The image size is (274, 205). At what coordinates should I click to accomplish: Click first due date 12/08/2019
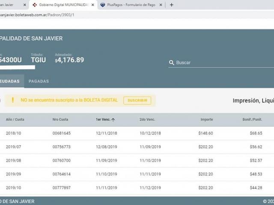tap(107, 147)
